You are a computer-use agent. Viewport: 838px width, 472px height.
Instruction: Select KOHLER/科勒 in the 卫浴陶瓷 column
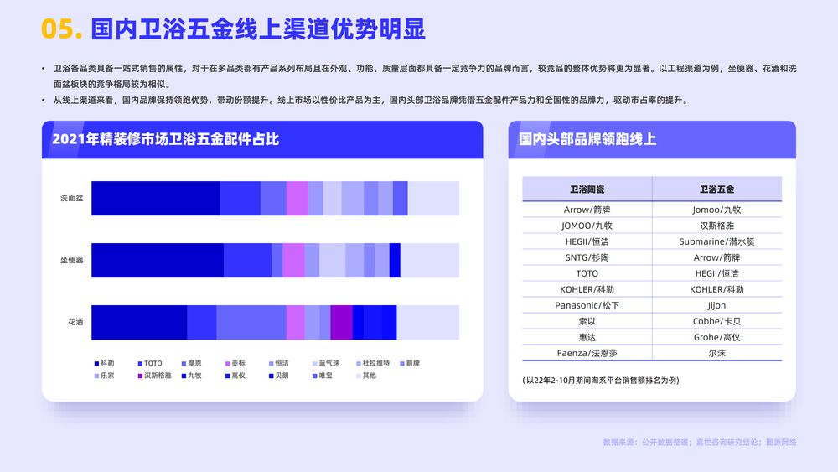(587, 290)
